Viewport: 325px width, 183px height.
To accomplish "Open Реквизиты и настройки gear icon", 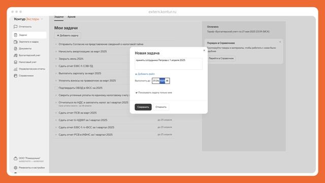I will [x=16, y=168].
